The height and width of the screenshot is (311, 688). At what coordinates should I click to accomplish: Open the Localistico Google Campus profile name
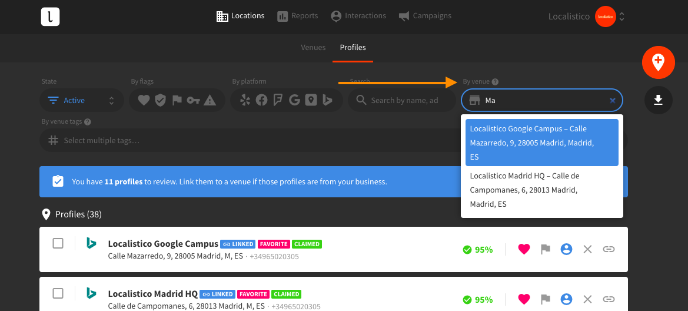coord(163,244)
